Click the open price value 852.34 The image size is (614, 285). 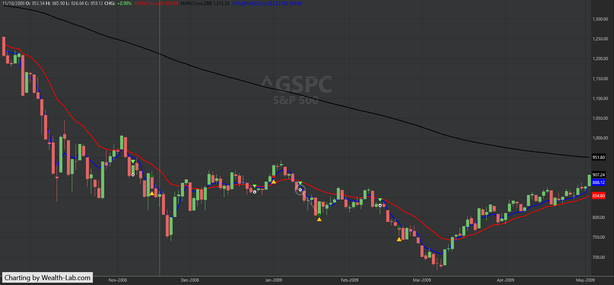[38, 3]
